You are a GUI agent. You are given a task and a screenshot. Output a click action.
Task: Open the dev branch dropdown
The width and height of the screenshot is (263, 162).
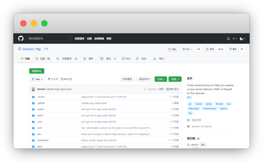click(x=37, y=79)
